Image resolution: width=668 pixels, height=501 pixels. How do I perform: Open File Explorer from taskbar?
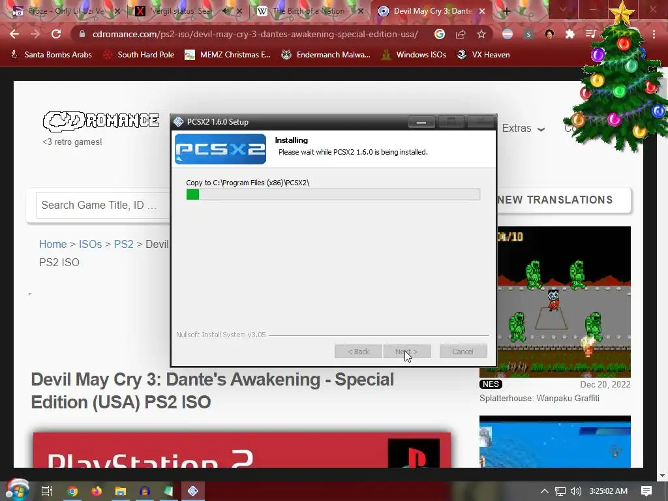pos(121,491)
